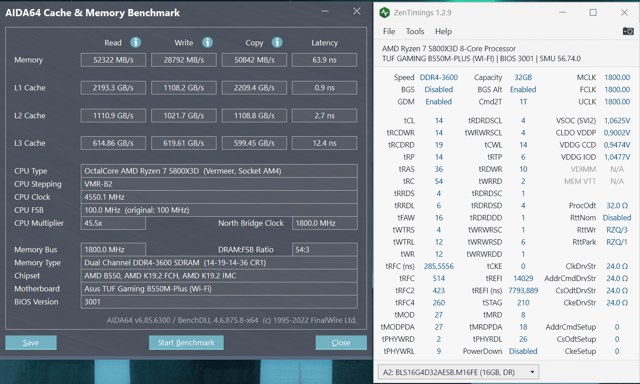Click the CLDO VDDP value 0,9002V
The width and height of the screenshot is (640, 384).
(x=617, y=133)
